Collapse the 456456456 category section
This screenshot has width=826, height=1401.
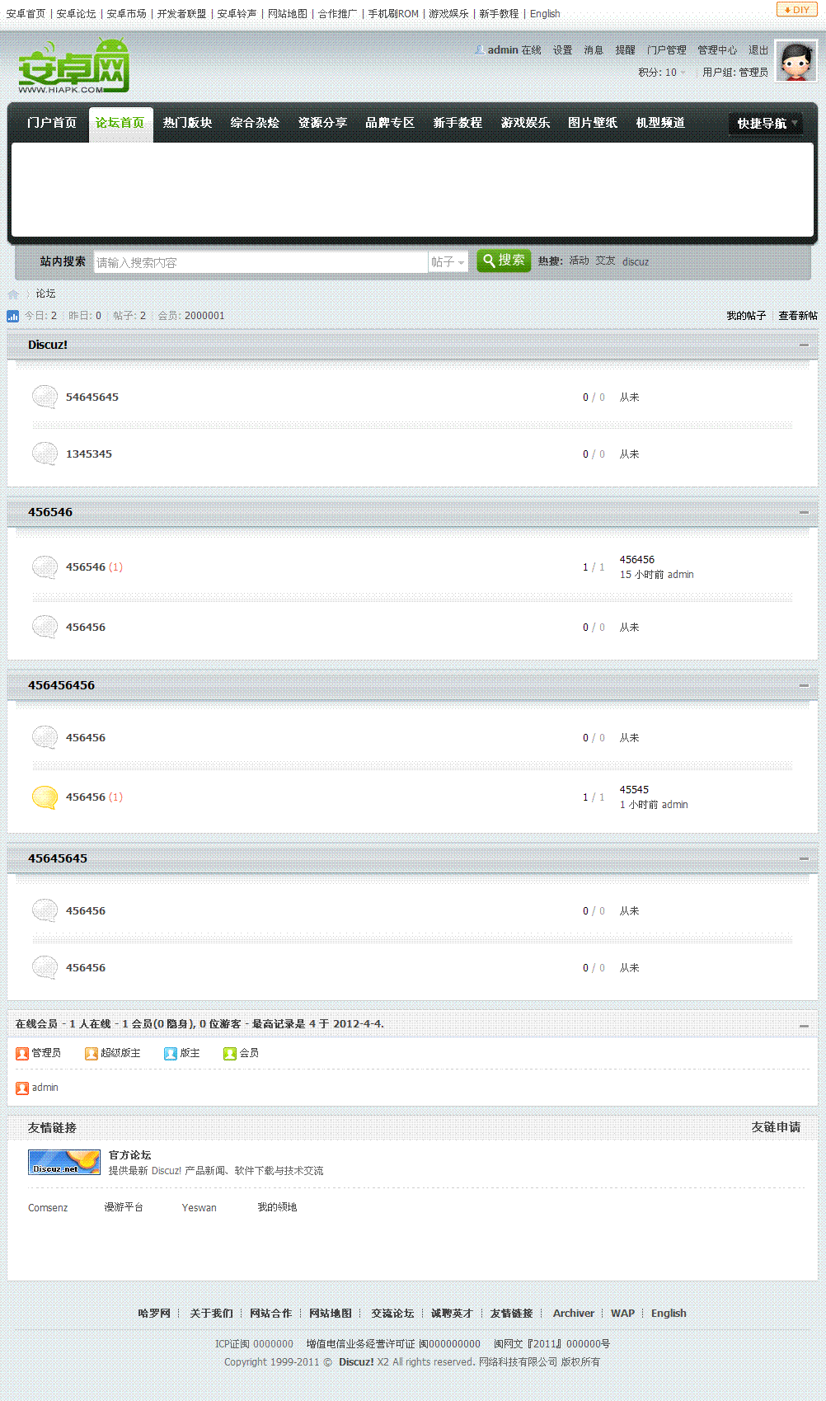pos(804,686)
